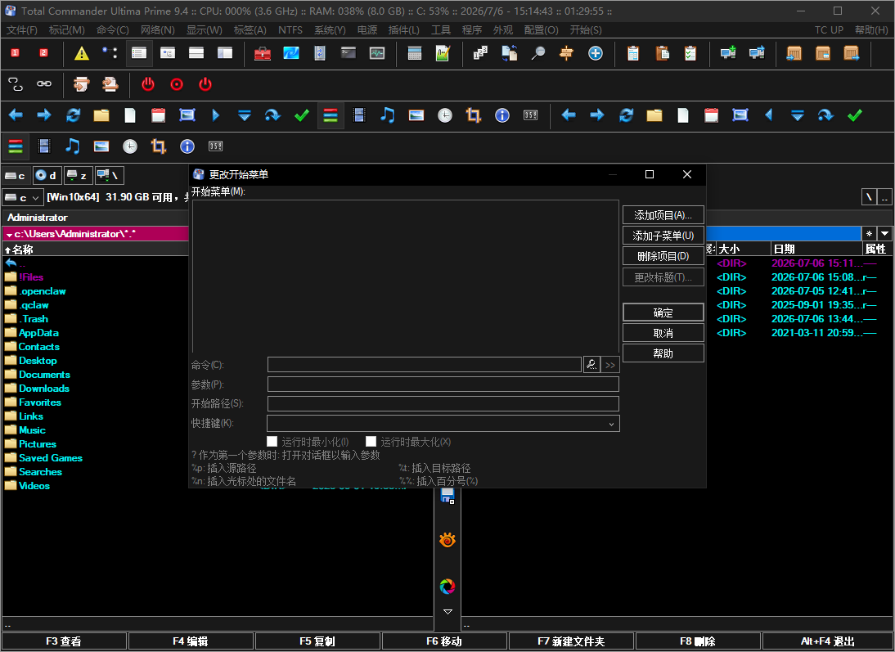Click the orange XnView eye icon in middle bar
Image resolution: width=895 pixels, height=652 pixels.
[x=447, y=540]
